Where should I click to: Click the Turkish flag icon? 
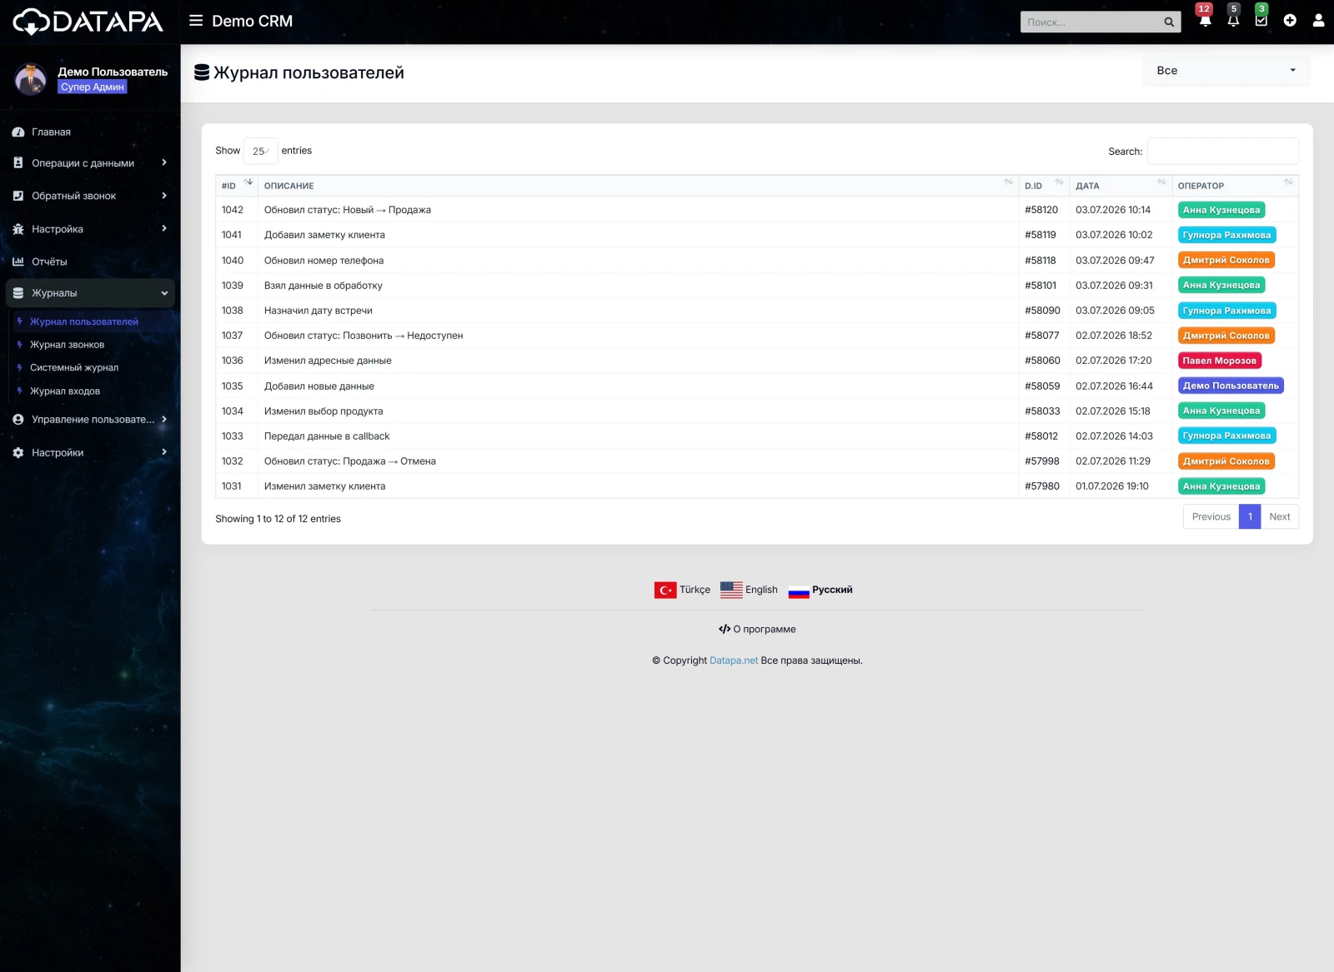665,591
